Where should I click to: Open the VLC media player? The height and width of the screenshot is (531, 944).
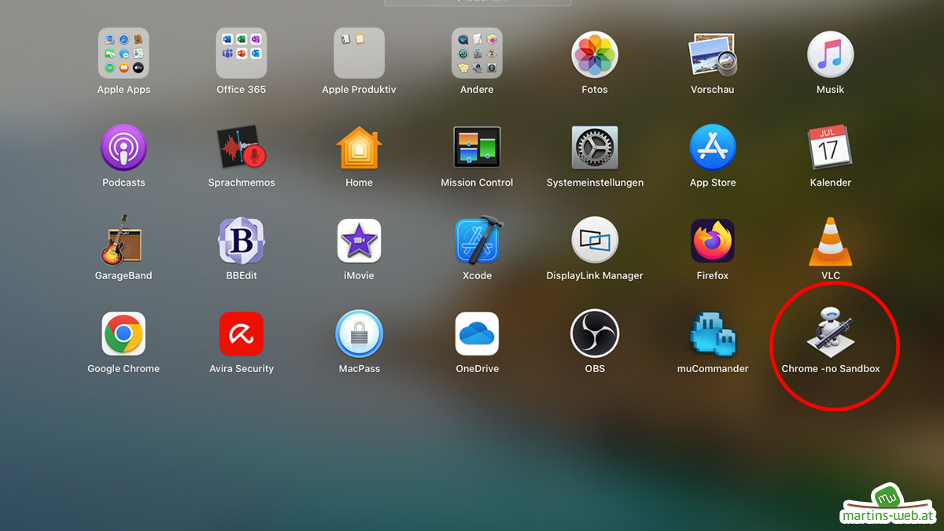(831, 240)
